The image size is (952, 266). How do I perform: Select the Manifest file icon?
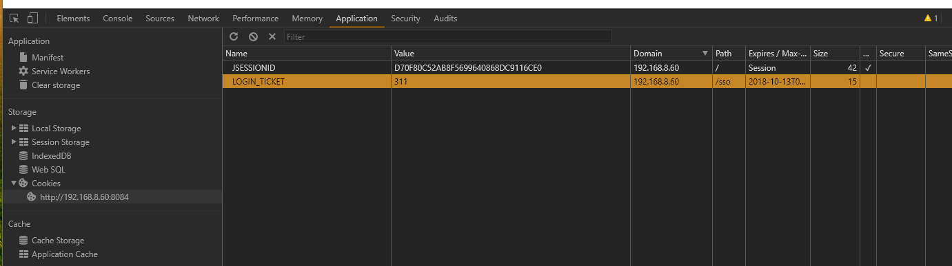coord(23,58)
